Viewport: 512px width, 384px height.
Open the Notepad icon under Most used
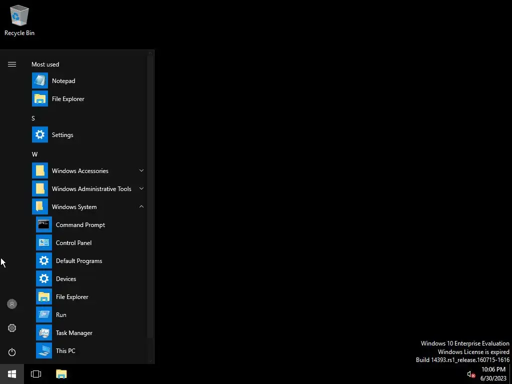click(40, 80)
